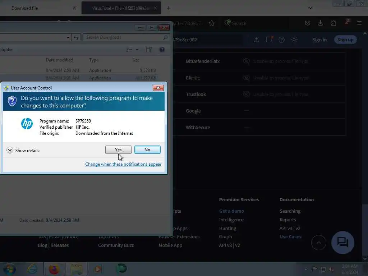Switch to Firefox in the taskbar
Viewport: 368px width, 276px height.
(54, 269)
